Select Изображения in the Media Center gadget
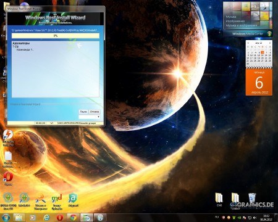The width and height of the screenshot is (278, 222). click(235, 21)
